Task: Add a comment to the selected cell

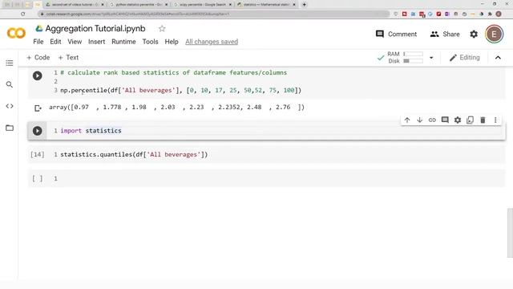Action: click(445, 120)
